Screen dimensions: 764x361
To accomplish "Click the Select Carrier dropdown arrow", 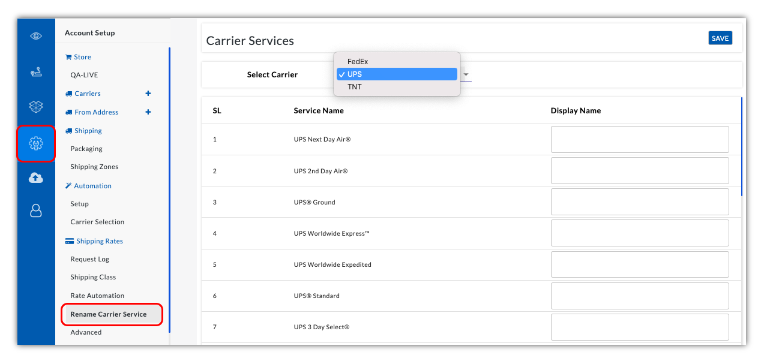I will (466, 75).
